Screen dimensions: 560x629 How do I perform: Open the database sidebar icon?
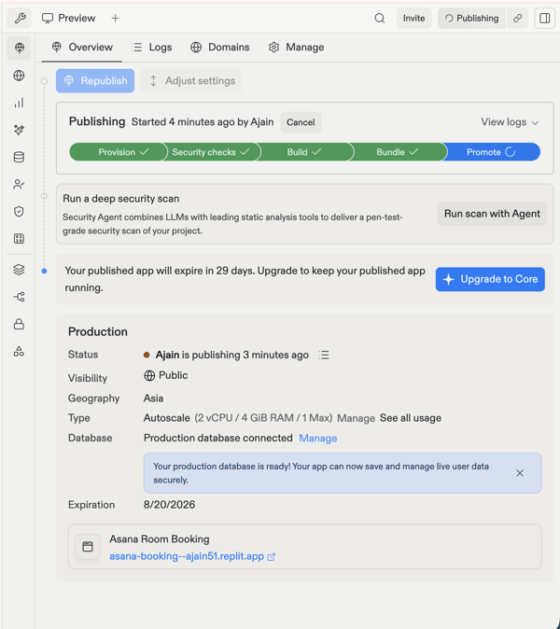coord(19,157)
